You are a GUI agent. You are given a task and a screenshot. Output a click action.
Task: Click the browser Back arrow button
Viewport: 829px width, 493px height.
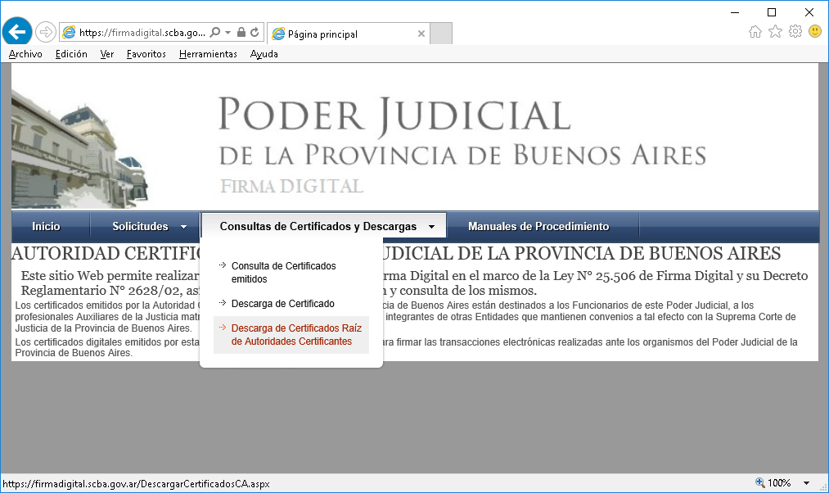point(16,32)
